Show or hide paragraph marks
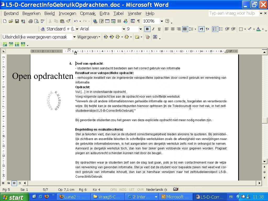Viewport: 268px width, 201px height. click(139, 21)
